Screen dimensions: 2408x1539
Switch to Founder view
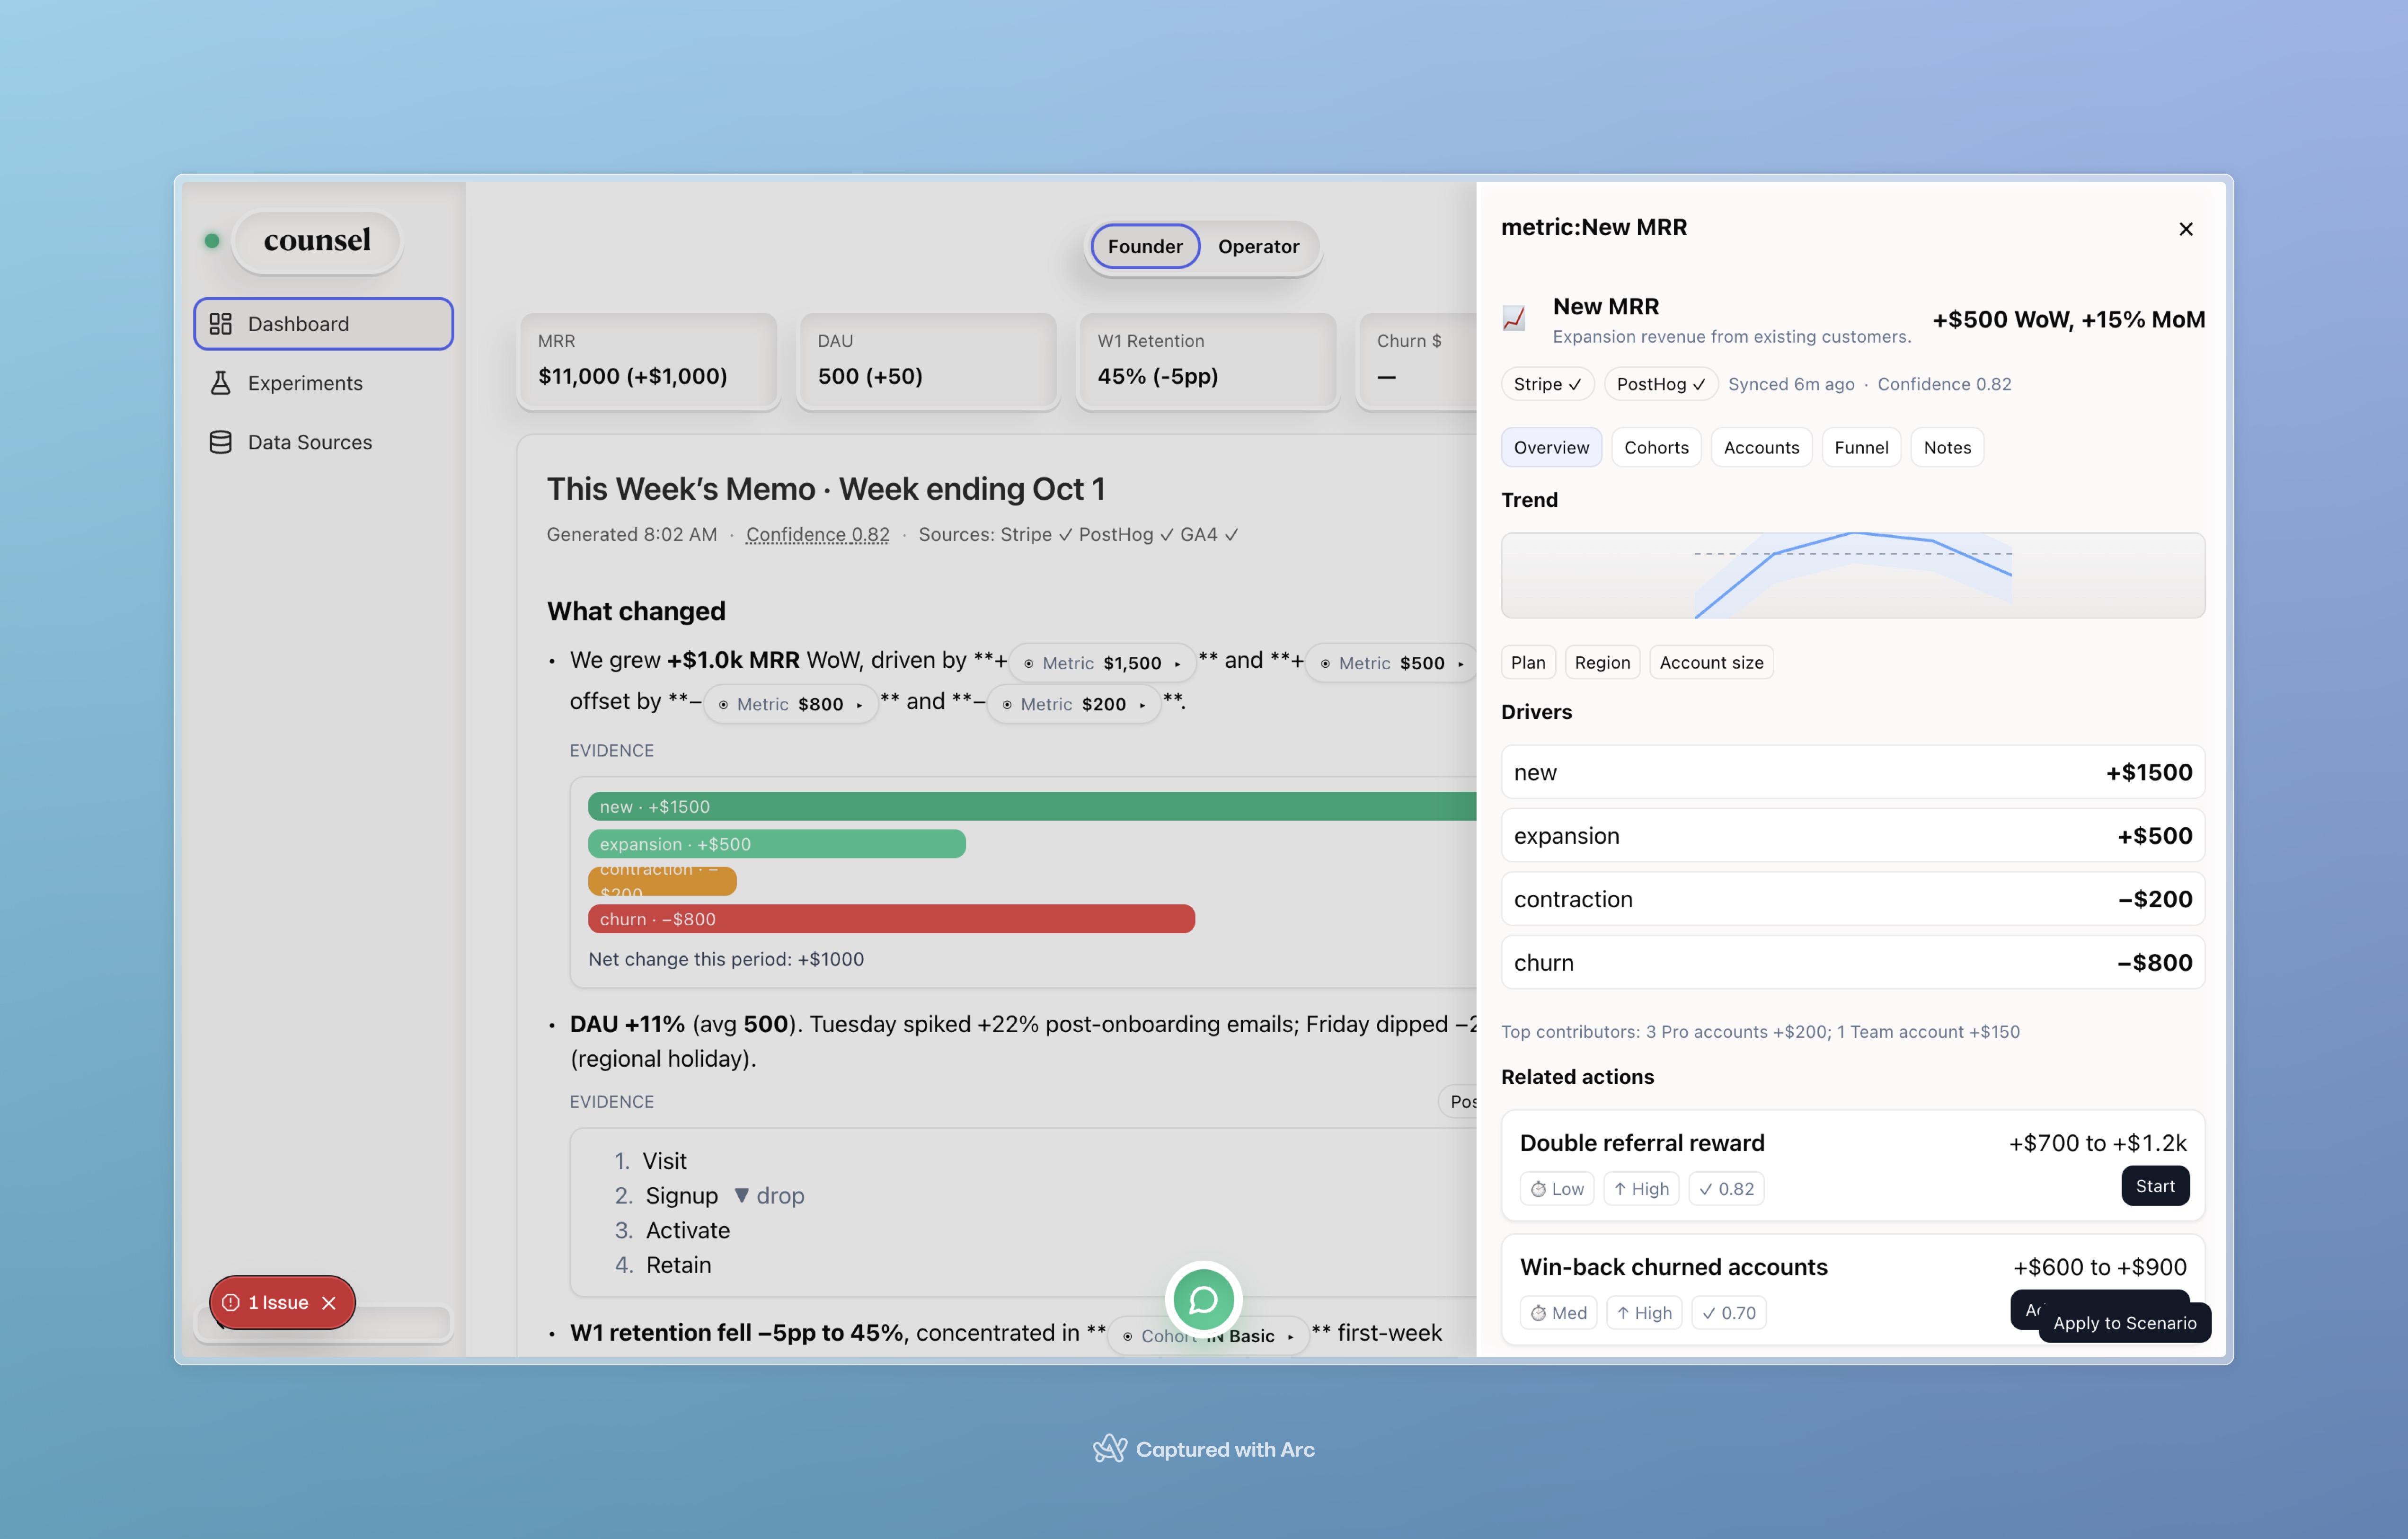click(1145, 247)
